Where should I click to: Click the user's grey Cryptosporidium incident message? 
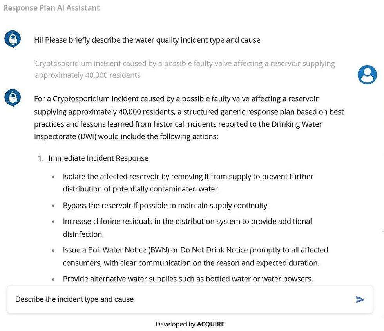[x=185, y=64]
